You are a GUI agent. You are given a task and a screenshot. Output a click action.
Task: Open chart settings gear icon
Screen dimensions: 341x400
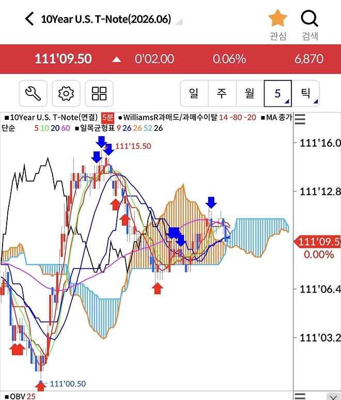[66, 93]
